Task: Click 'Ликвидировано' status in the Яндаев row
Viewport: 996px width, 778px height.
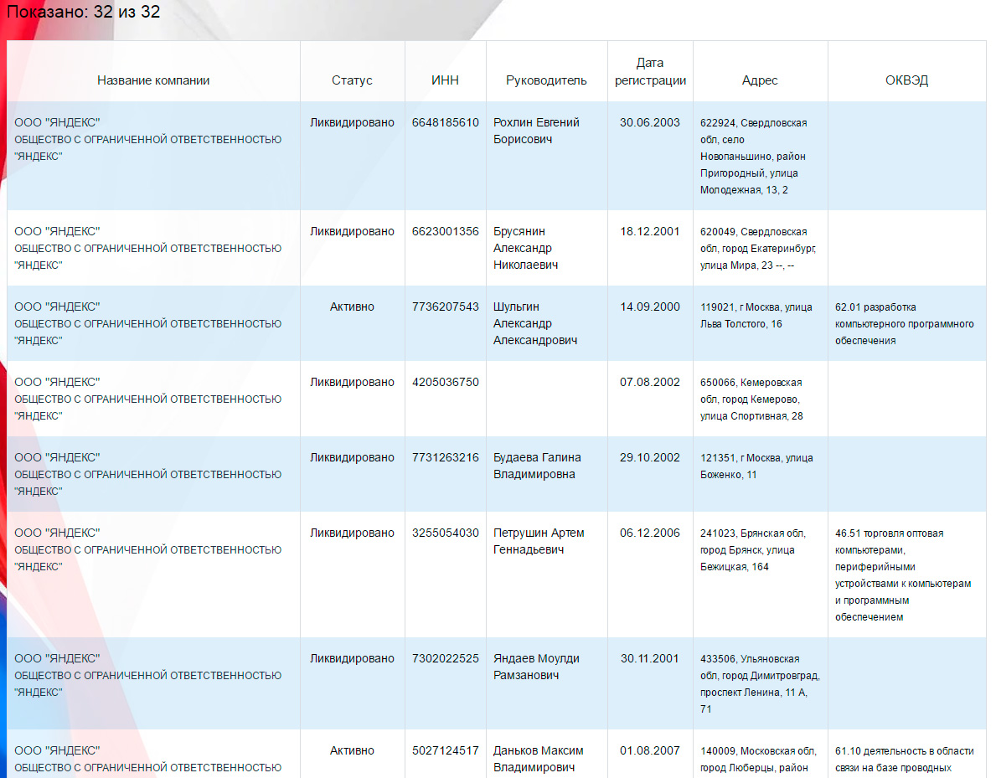Action: coord(352,658)
